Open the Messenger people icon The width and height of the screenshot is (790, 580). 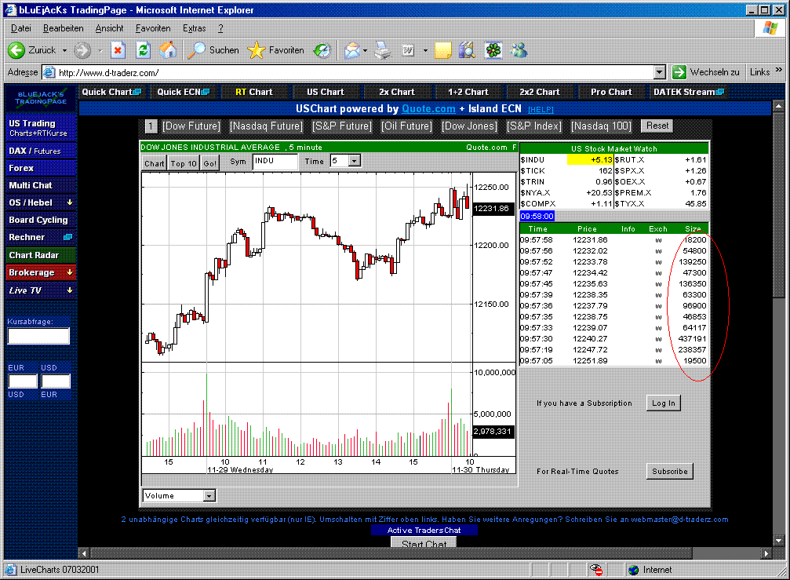pyautogui.click(x=519, y=50)
